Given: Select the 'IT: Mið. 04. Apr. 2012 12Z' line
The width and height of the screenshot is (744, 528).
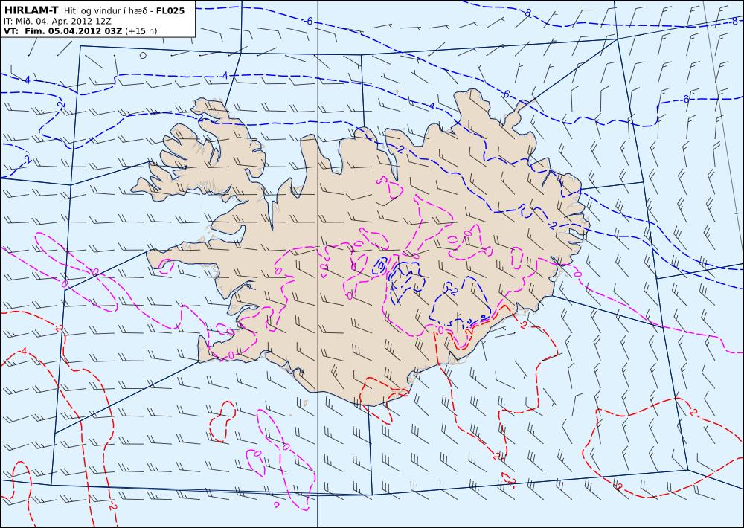Looking at the screenshot, I should tap(57, 21).
